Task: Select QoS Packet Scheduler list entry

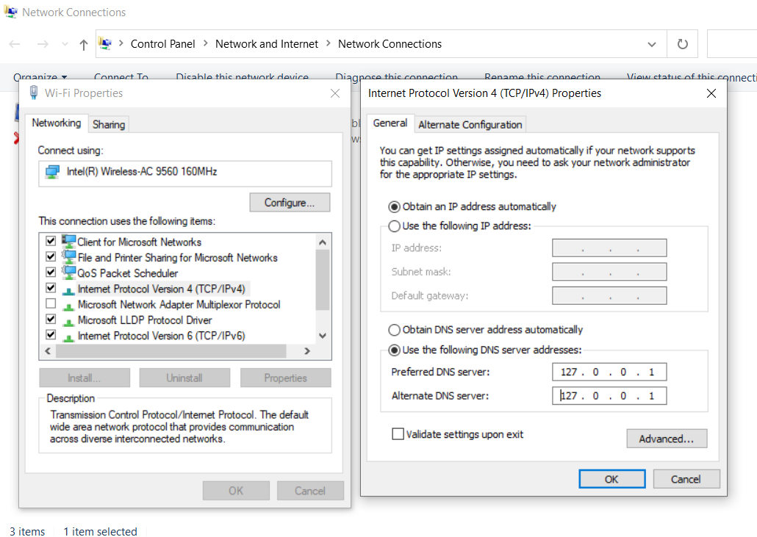Action: (x=127, y=273)
